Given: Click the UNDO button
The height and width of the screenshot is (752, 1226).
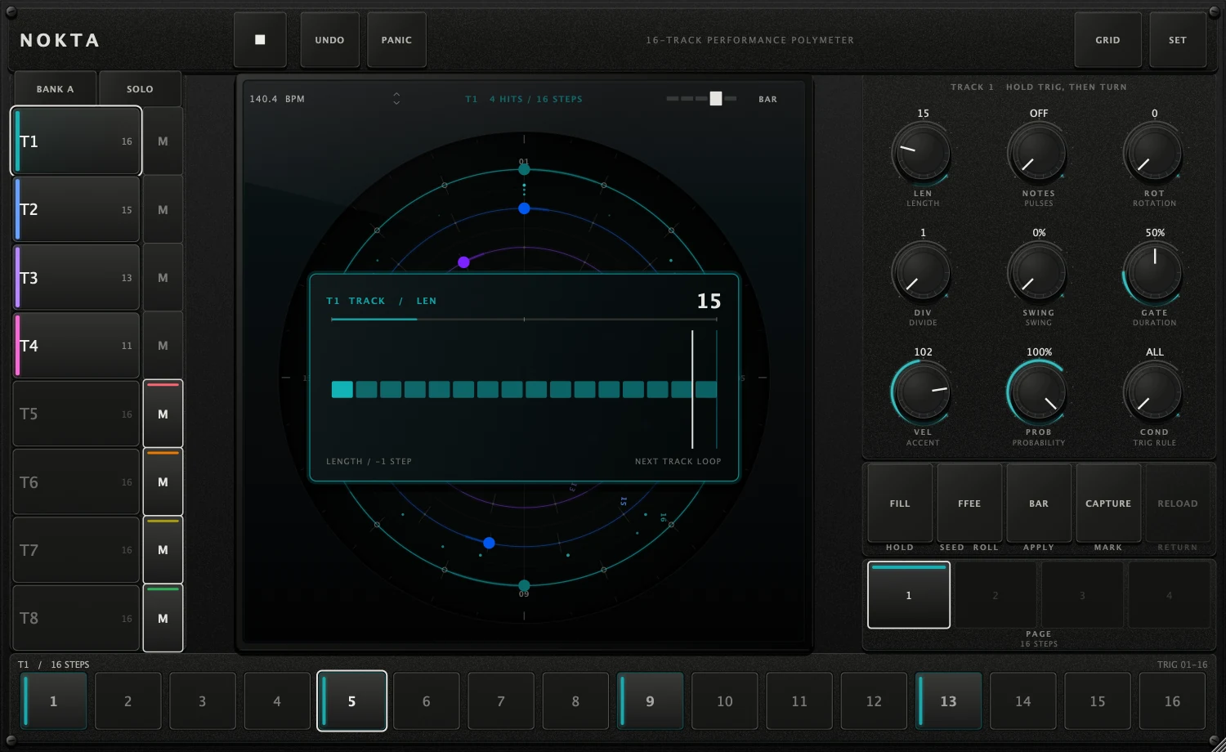Looking at the screenshot, I should point(329,40).
